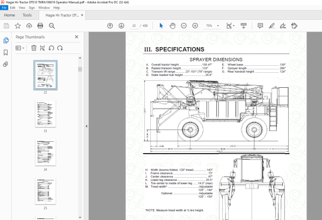Click the read mode scroll icon

244,26
